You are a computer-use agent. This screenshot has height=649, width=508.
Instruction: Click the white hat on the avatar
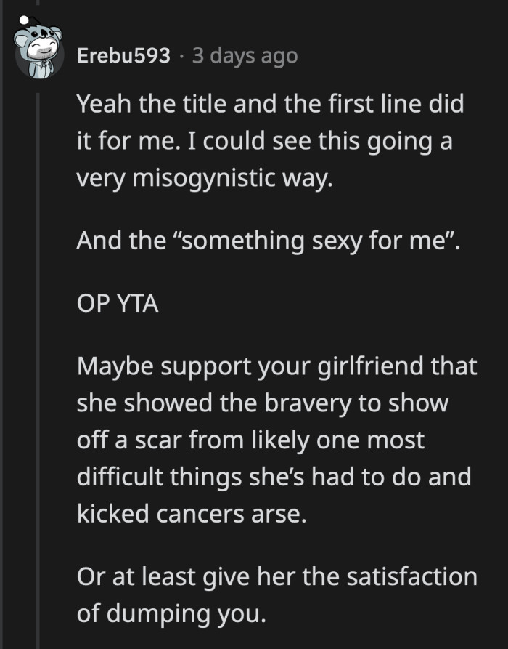coord(24,18)
